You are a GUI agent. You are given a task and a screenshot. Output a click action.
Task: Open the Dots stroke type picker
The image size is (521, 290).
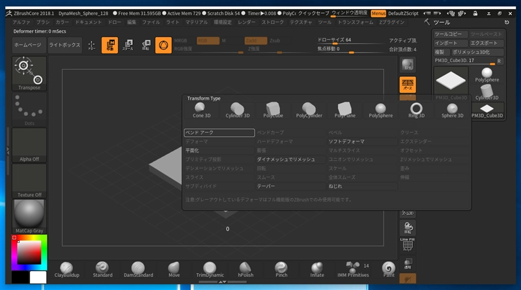coord(29,109)
